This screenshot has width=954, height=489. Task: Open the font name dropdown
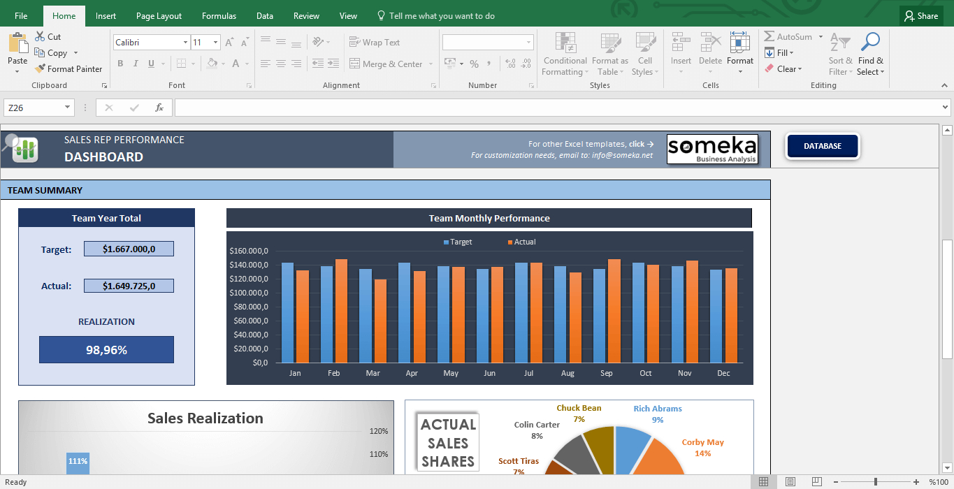[x=185, y=43]
